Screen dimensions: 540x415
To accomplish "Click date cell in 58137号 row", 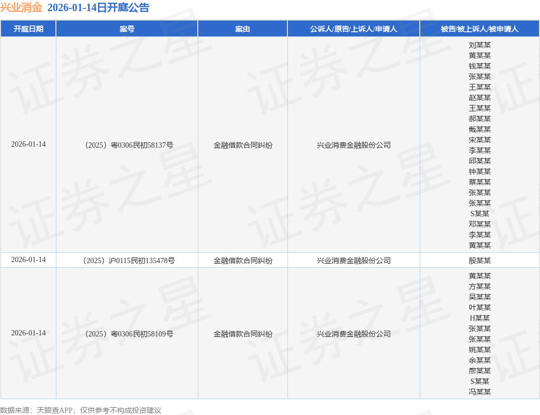I will (28, 144).
